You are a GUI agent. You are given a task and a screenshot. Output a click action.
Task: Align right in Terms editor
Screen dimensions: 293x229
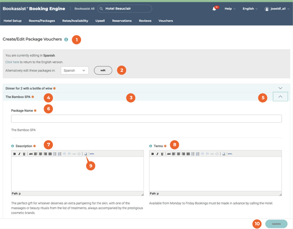pos(183,154)
